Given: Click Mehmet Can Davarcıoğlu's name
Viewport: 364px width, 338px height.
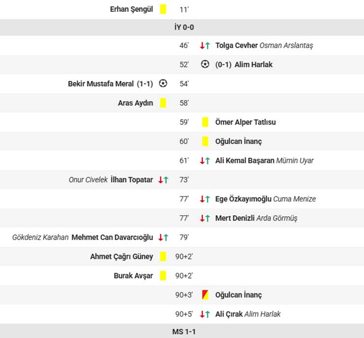Looking at the screenshot, I should (112, 237).
